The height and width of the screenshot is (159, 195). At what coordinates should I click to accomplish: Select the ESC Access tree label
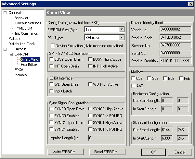tap(18, 49)
